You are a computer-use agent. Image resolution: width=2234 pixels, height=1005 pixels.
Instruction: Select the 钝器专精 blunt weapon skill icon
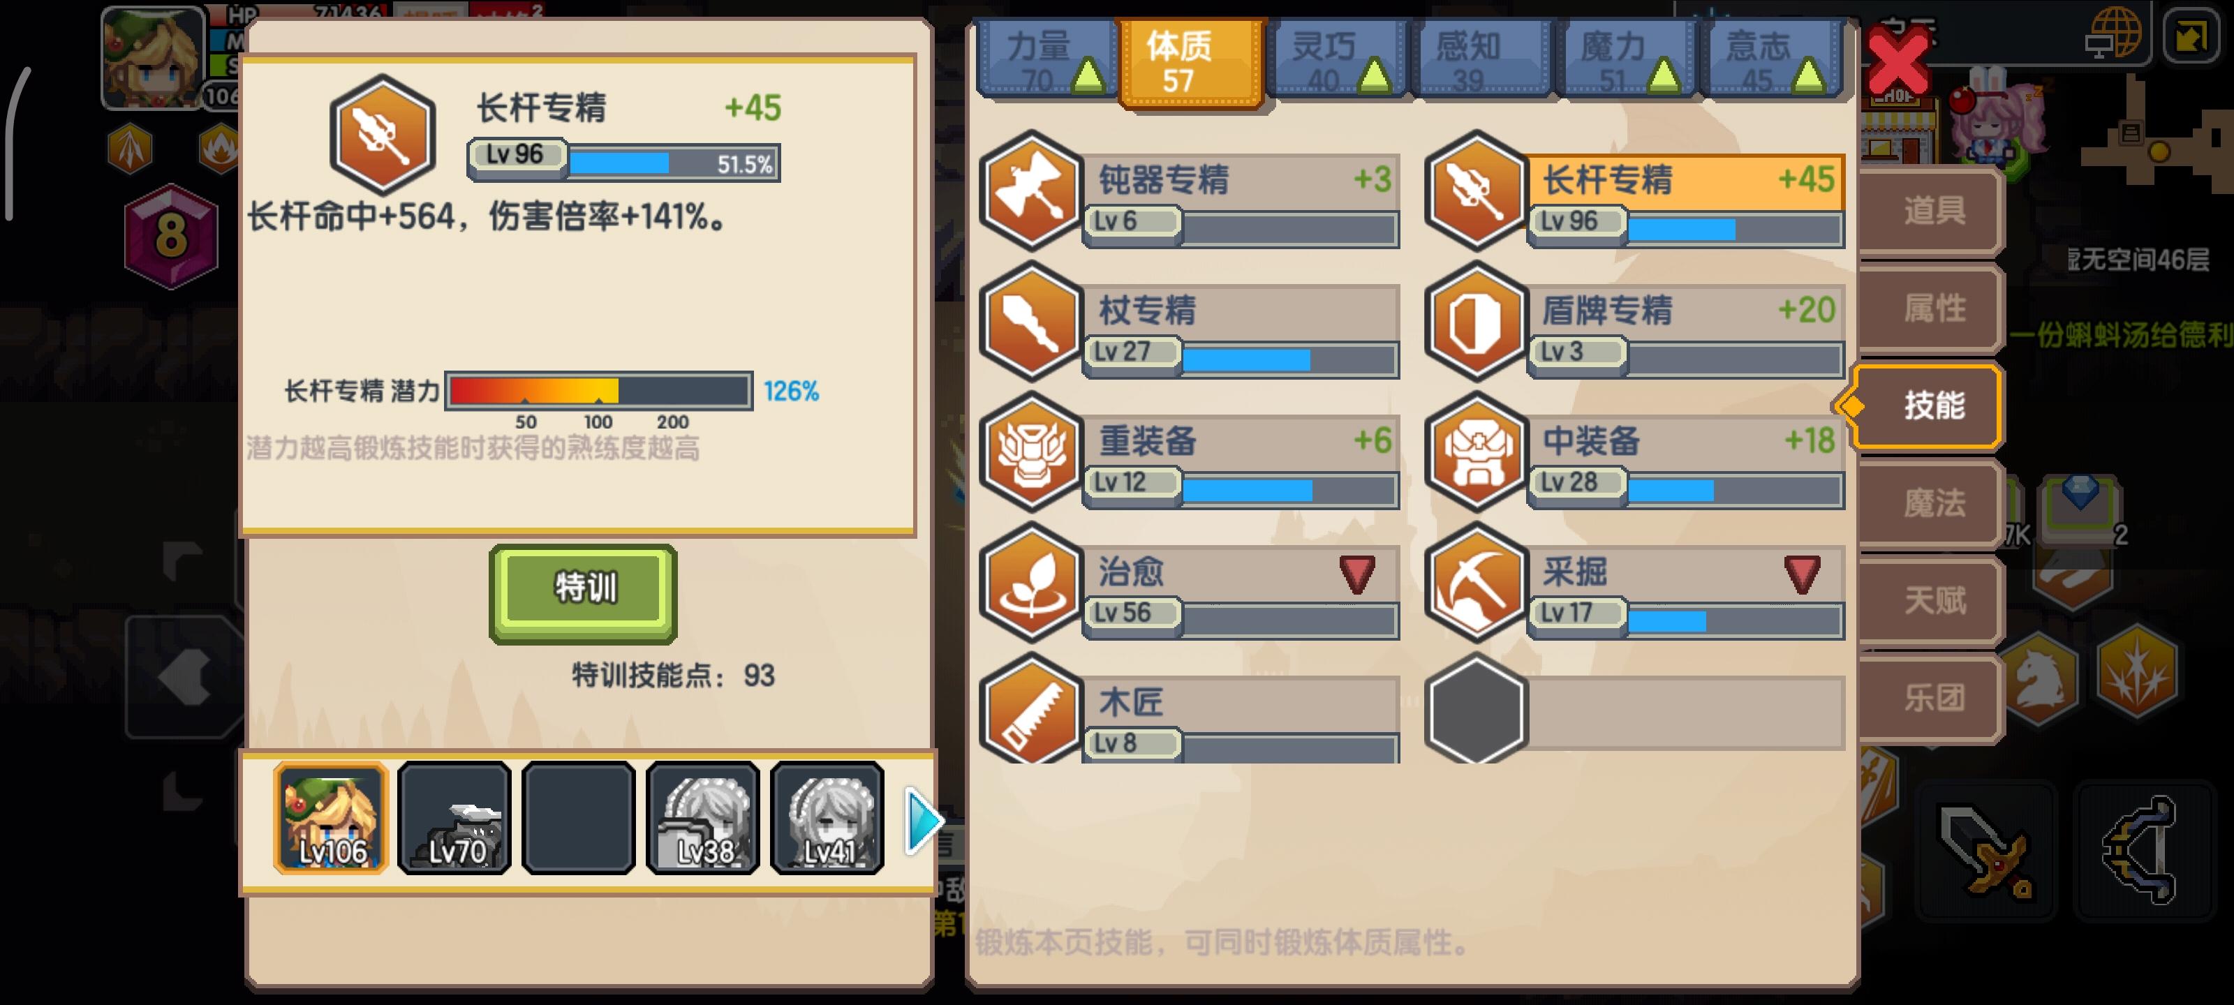(x=1031, y=190)
